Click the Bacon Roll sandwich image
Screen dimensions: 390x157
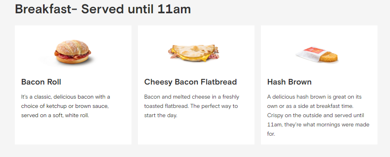72,52
